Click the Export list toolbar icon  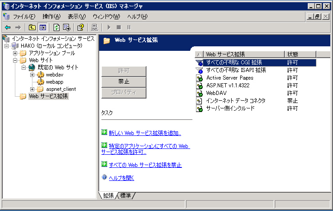point(67,27)
